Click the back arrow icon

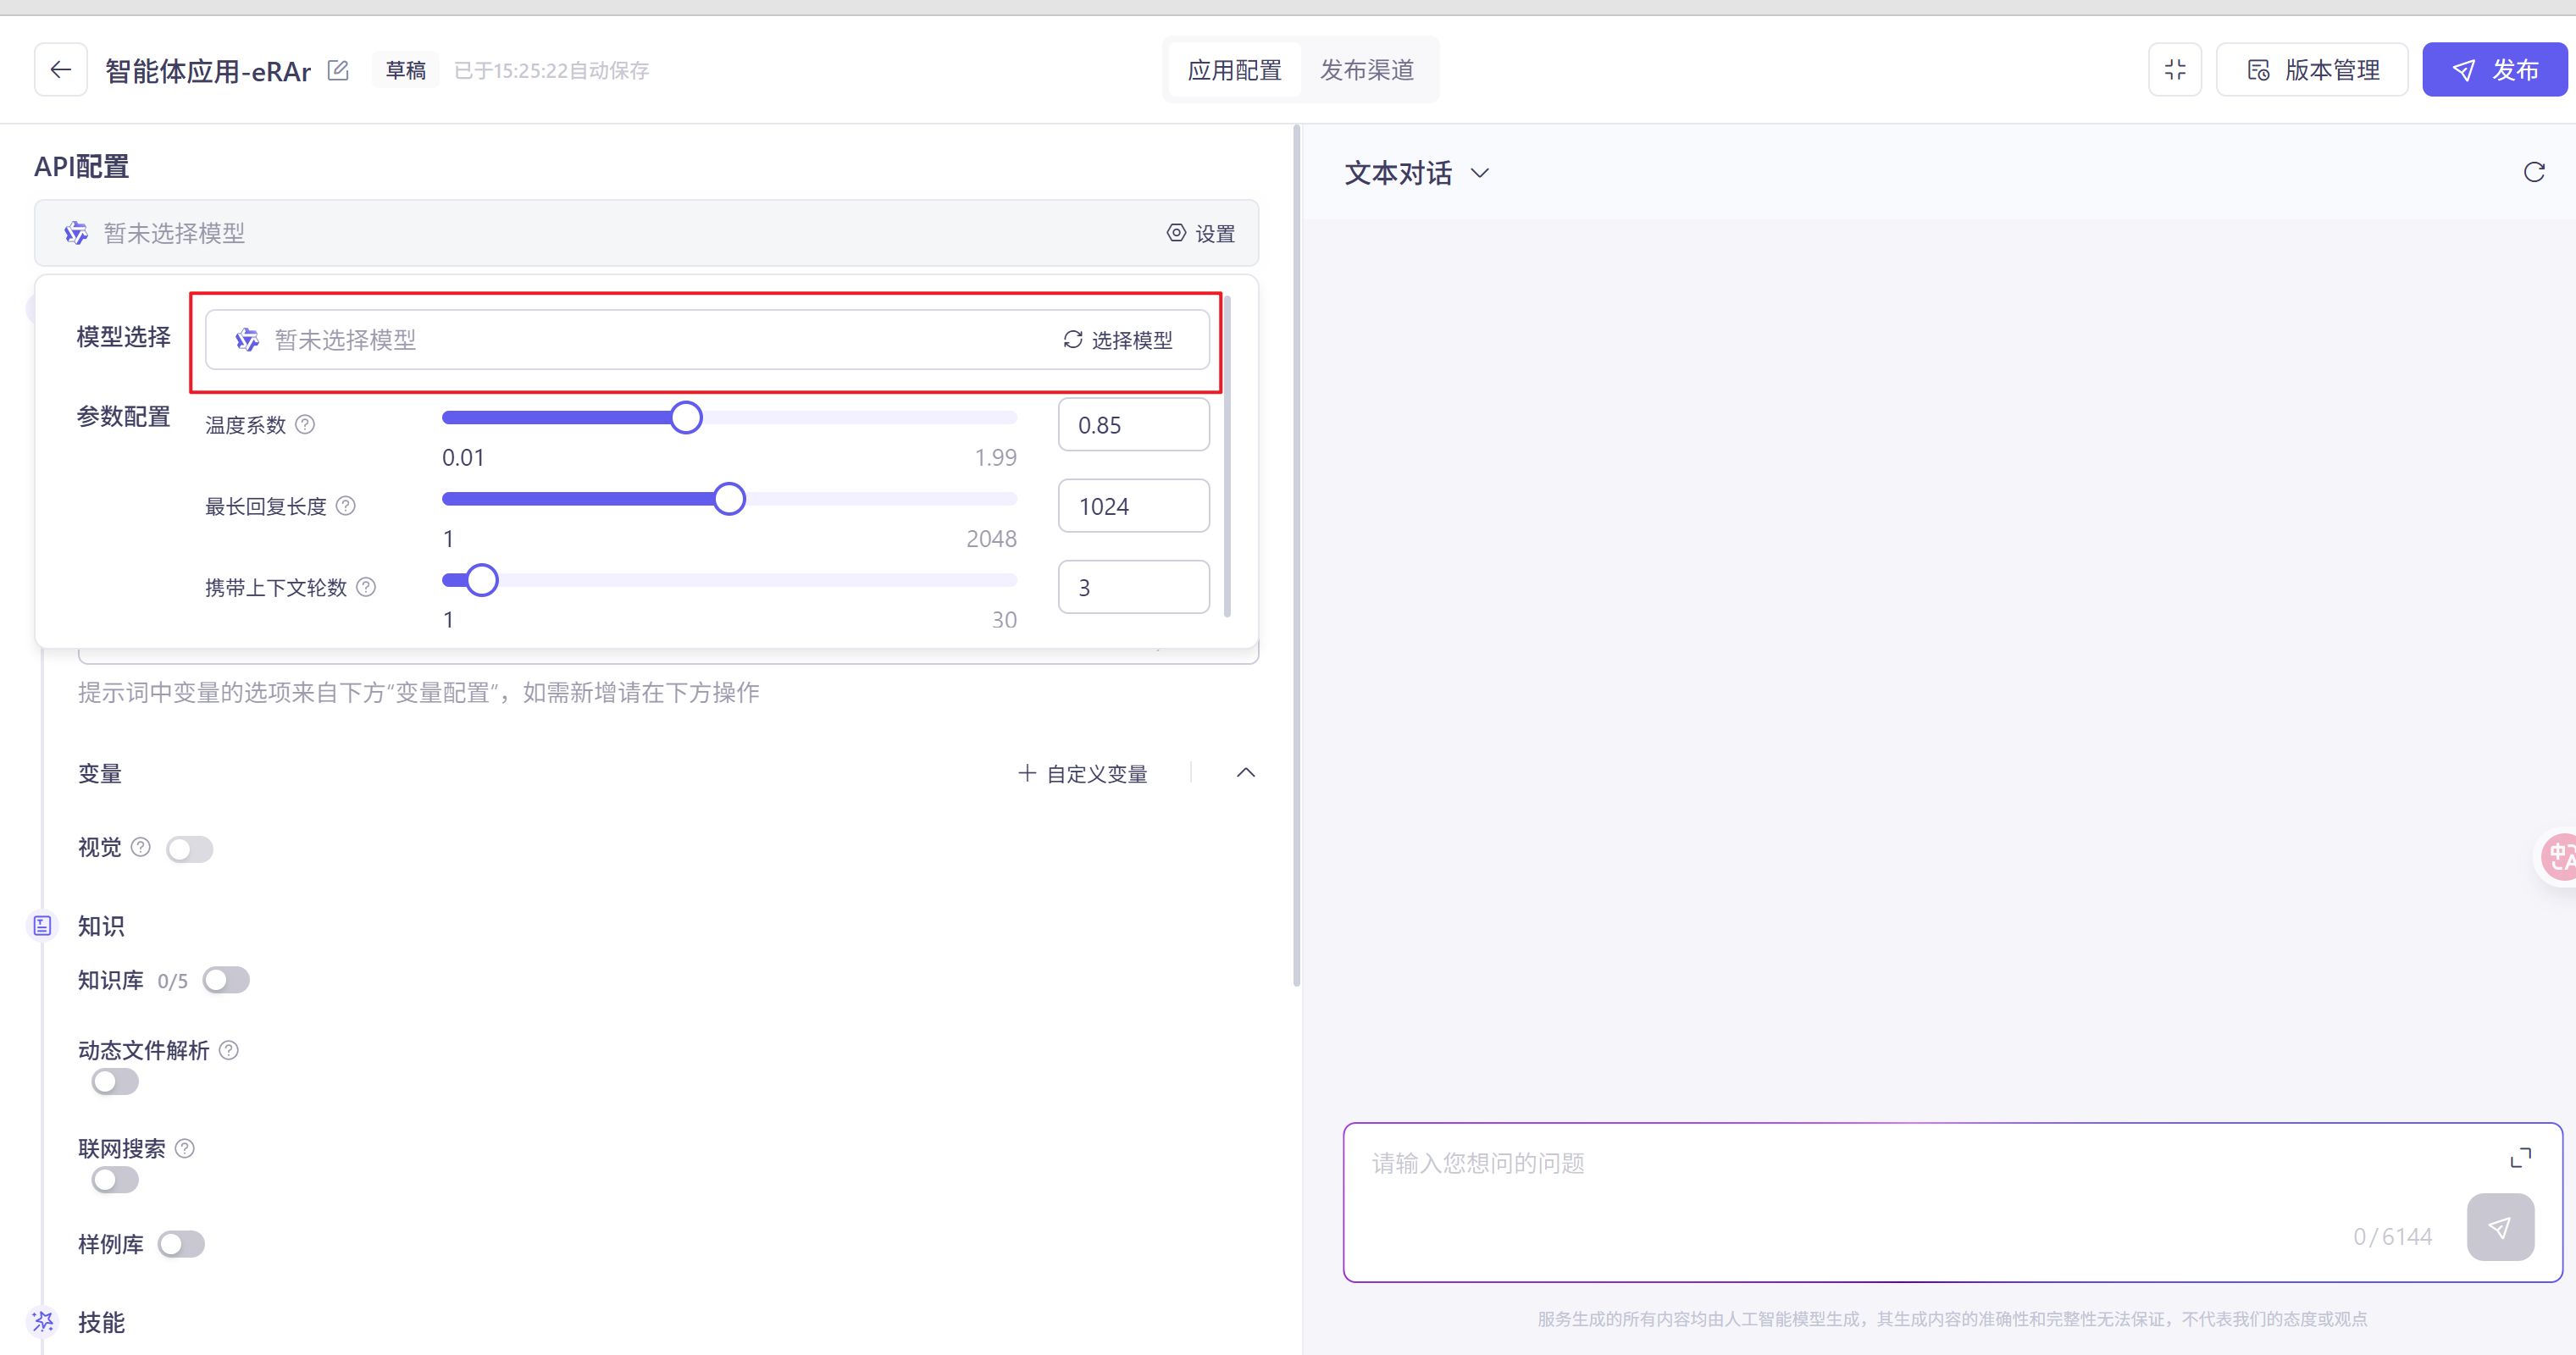(x=61, y=70)
